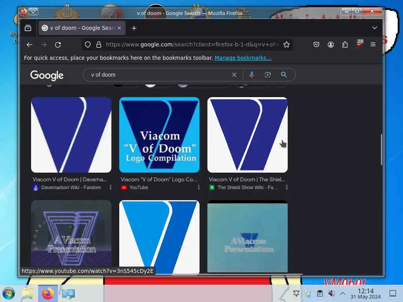Submit search with magnifier icon
Viewport: 403px width, 302px height.
pyautogui.click(x=284, y=75)
